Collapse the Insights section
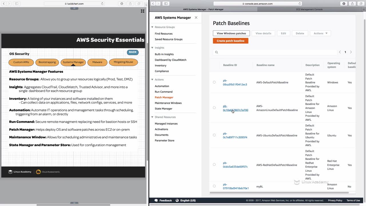The height and width of the screenshot is (206, 366). pos(152,48)
